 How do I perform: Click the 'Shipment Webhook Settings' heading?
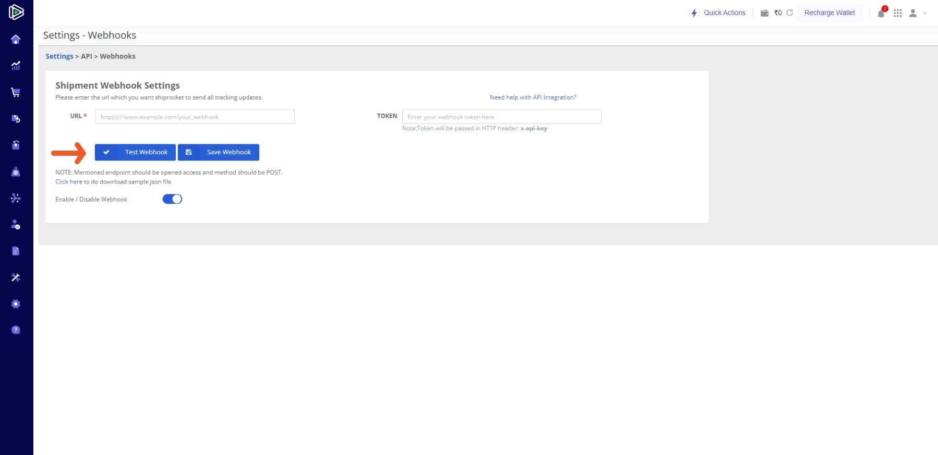coord(117,85)
